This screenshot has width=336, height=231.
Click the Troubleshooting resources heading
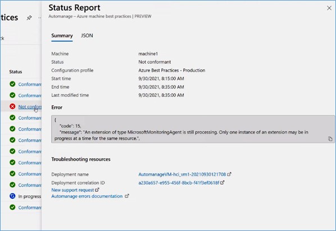81,159
